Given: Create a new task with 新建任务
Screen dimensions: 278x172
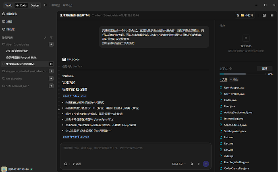Looking at the screenshot, I should (10, 14).
